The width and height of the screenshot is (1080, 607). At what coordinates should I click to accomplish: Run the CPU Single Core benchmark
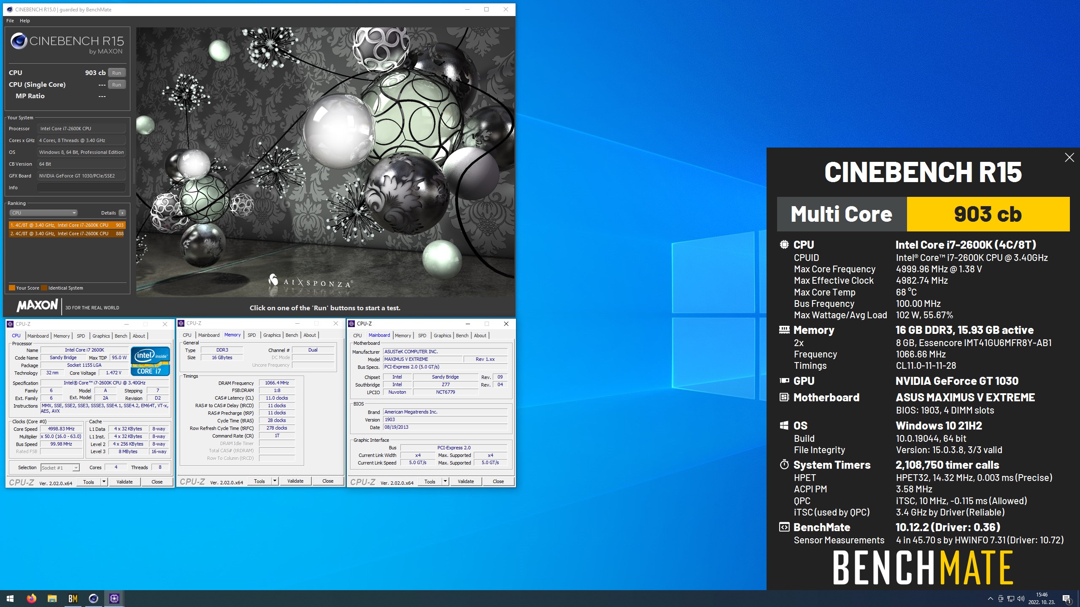click(x=116, y=84)
